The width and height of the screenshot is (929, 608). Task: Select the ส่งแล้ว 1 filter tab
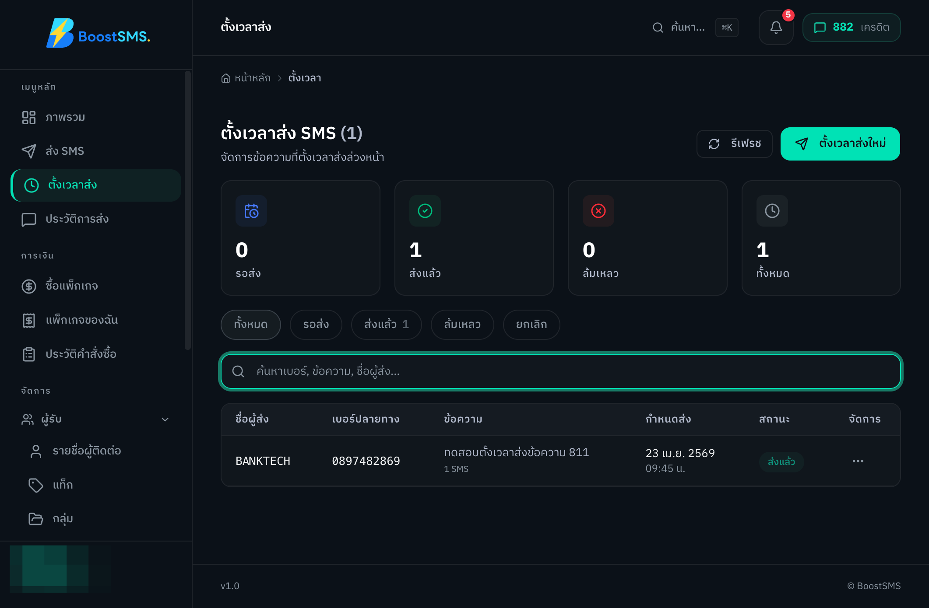click(386, 325)
